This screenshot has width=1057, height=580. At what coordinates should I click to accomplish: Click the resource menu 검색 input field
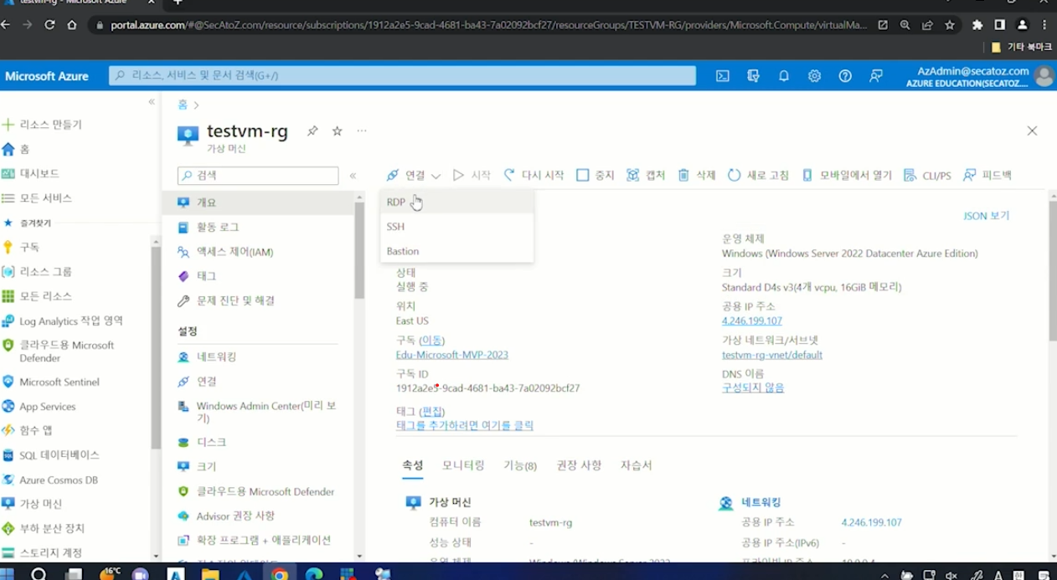258,176
